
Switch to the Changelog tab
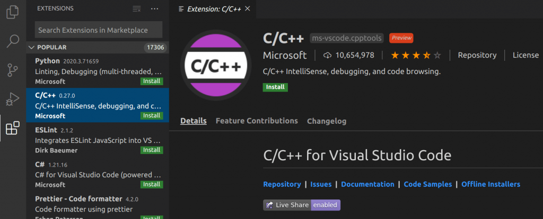pos(327,121)
